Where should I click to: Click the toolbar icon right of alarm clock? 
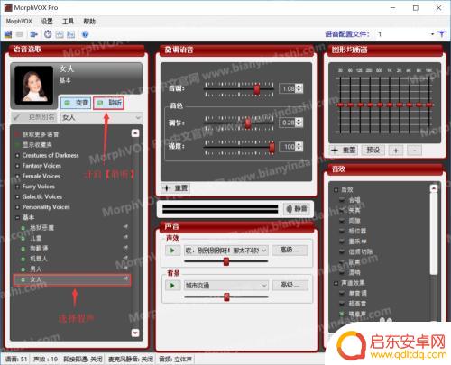pyautogui.click(x=60, y=34)
